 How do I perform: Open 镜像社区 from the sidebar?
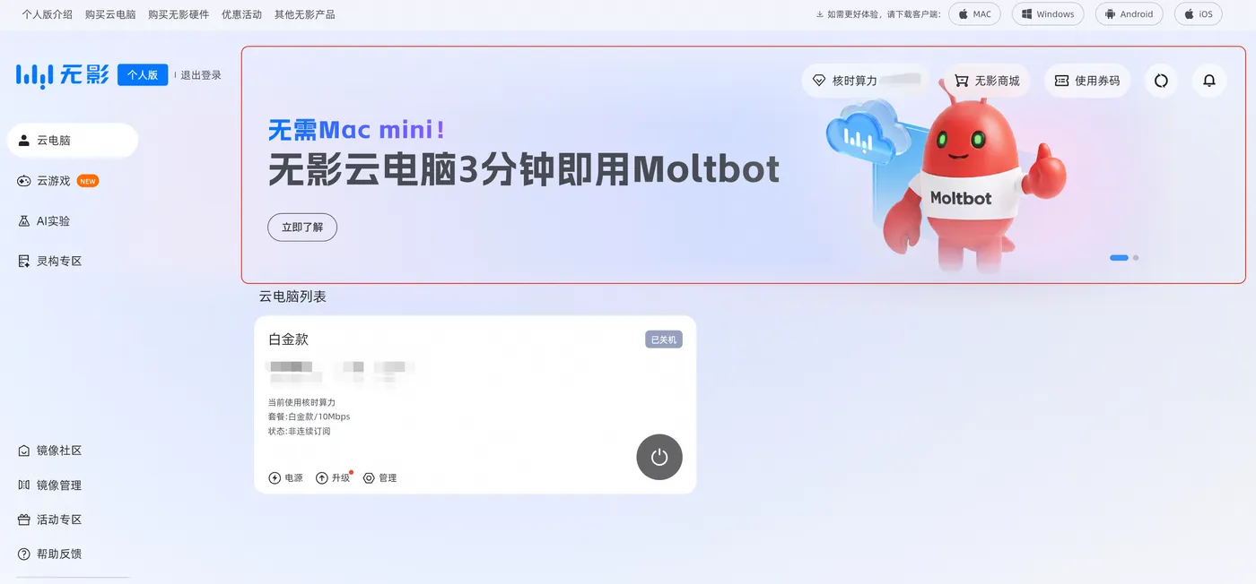pyautogui.click(x=49, y=451)
